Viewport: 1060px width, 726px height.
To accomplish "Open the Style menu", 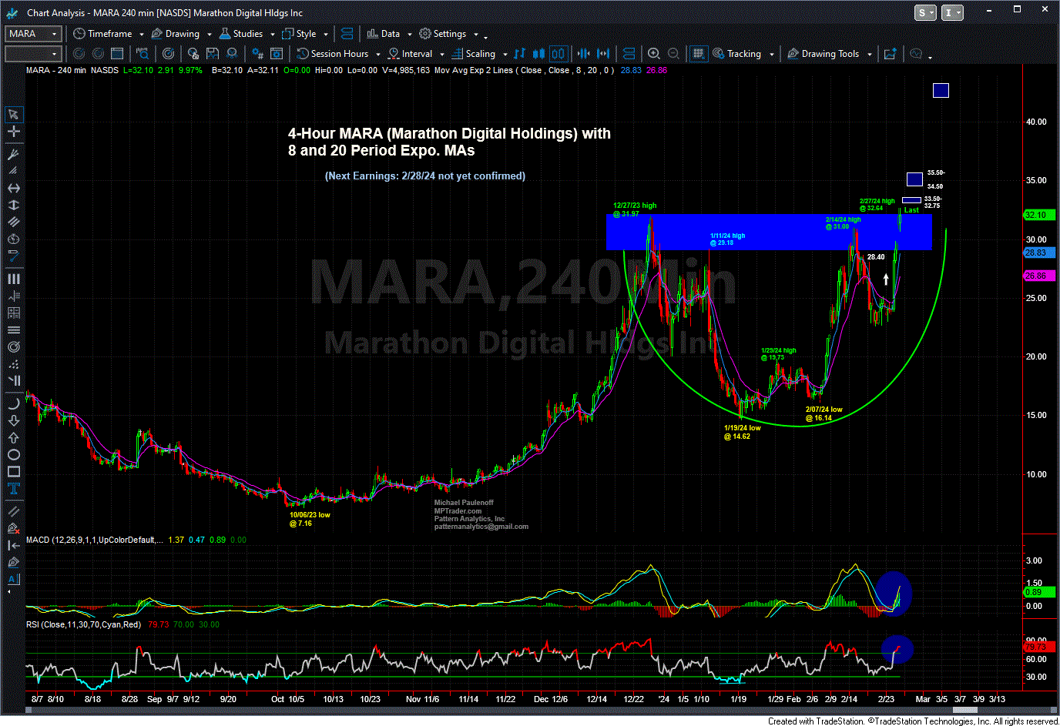I will (x=300, y=34).
